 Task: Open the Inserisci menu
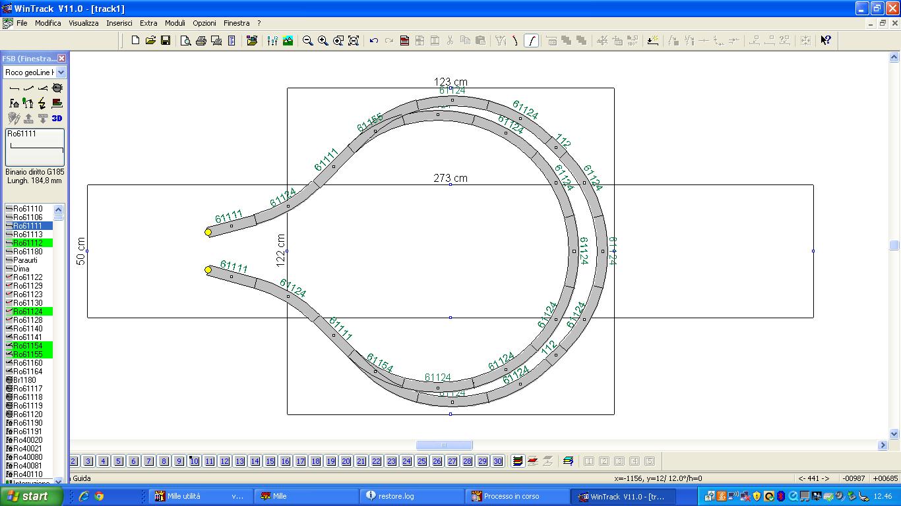119,23
